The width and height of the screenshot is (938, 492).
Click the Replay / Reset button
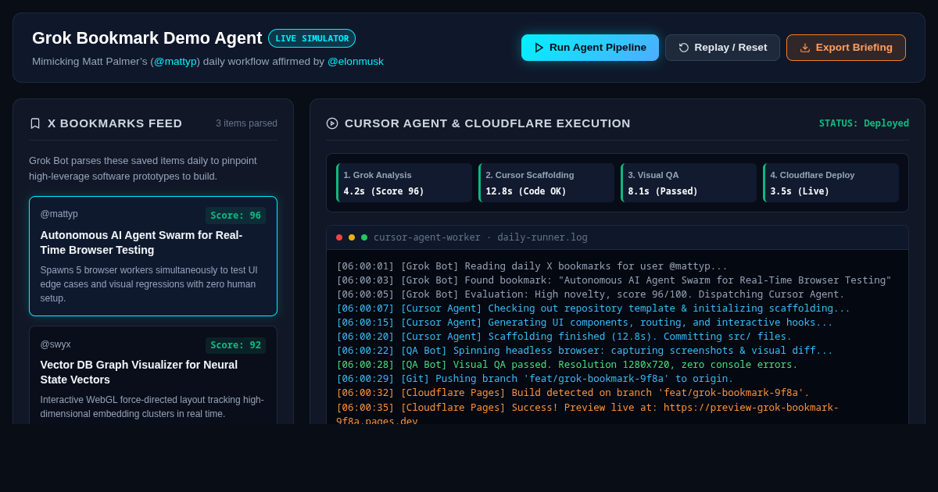click(722, 48)
